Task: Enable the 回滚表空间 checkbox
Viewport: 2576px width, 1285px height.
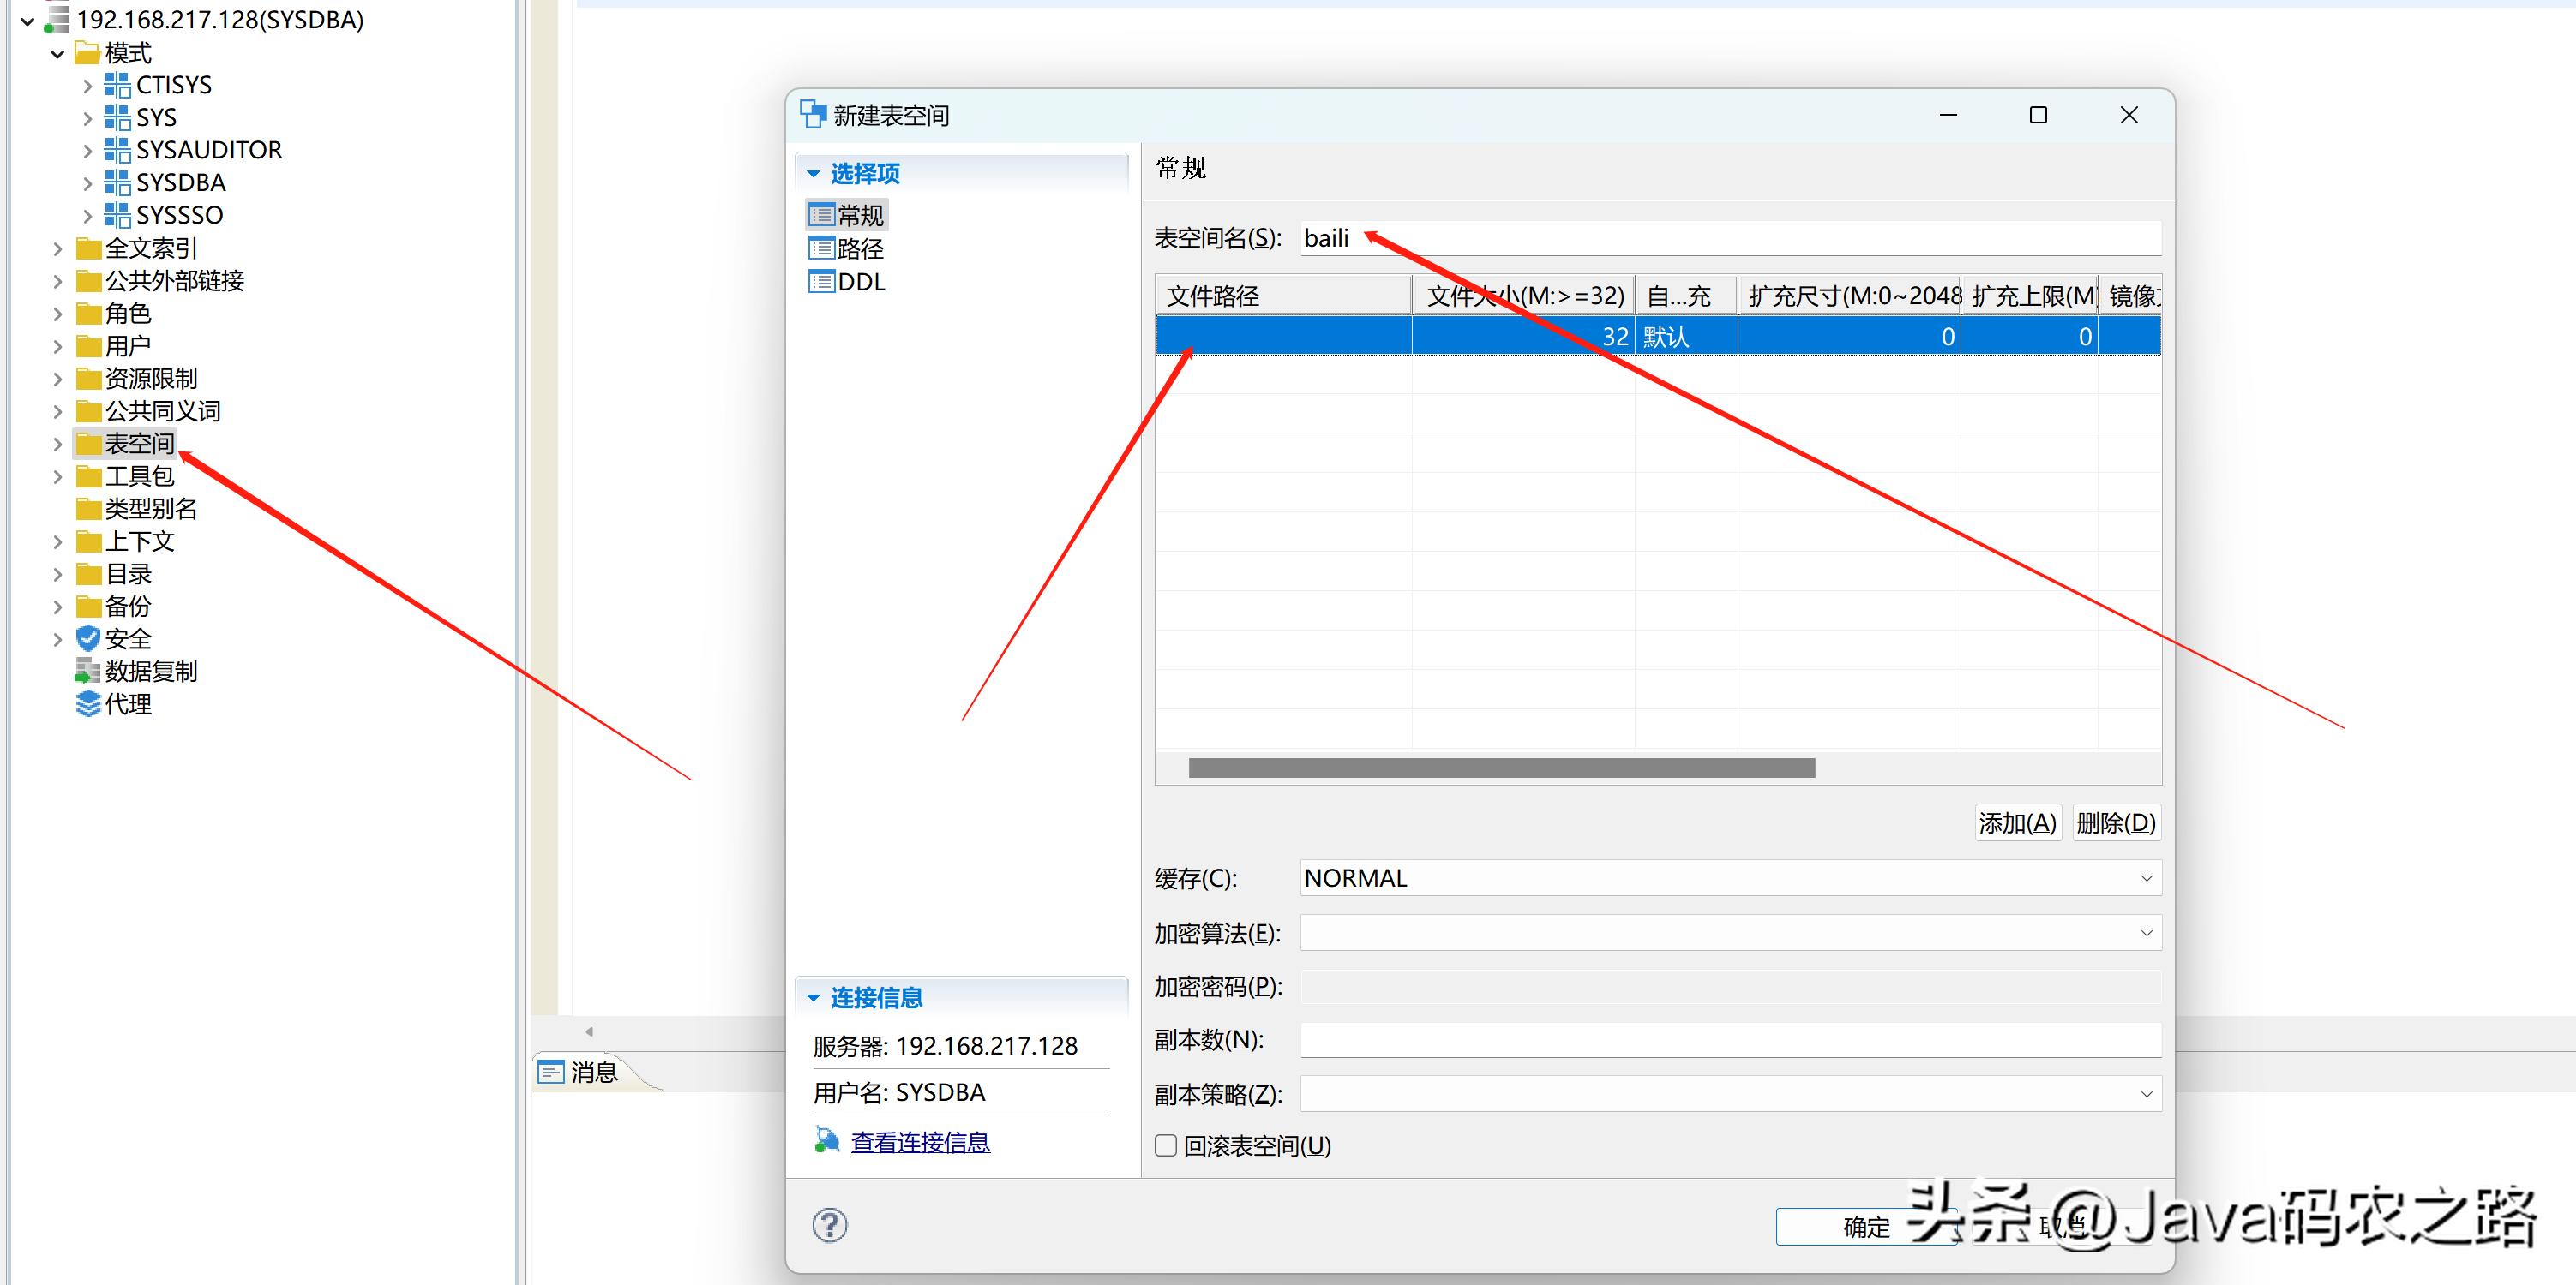Action: (x=1164, y=1145)
